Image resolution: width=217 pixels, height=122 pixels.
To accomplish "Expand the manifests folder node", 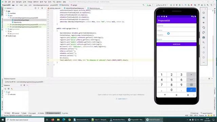I will tap(6, 13).
